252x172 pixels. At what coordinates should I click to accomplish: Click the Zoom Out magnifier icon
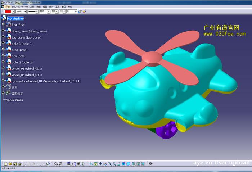tap(114, 164)
